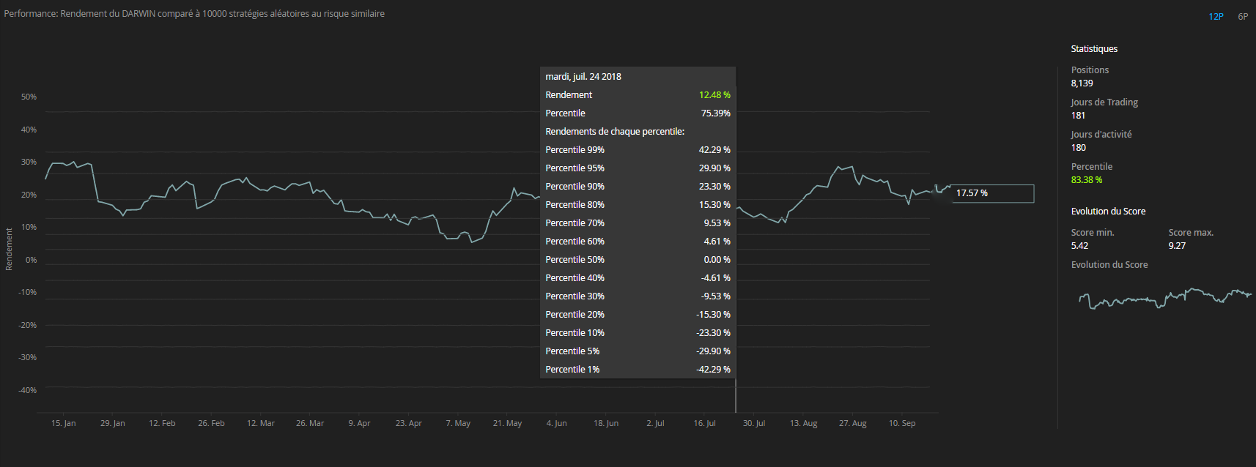Viewport: 1256px width, 467px height.
Task: Click the Jours d'activité value 180
Action: point(1079,148)
